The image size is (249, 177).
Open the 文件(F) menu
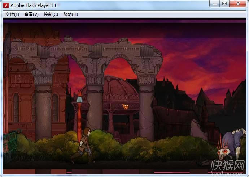point(12,14)
